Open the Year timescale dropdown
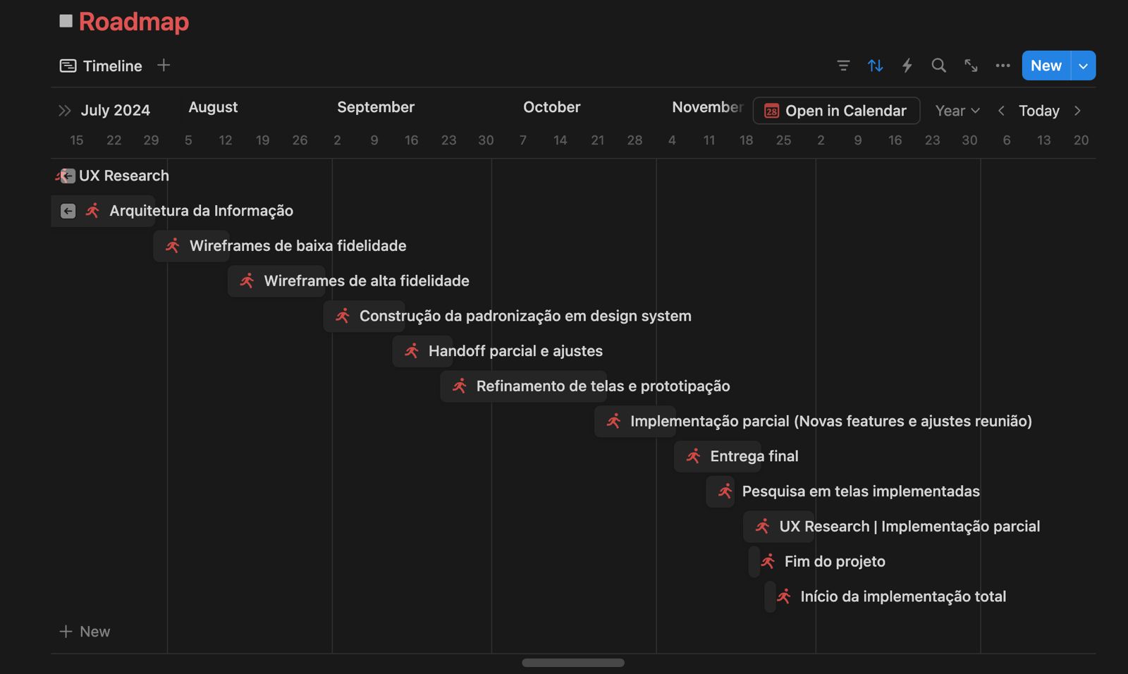 (957, 111)
